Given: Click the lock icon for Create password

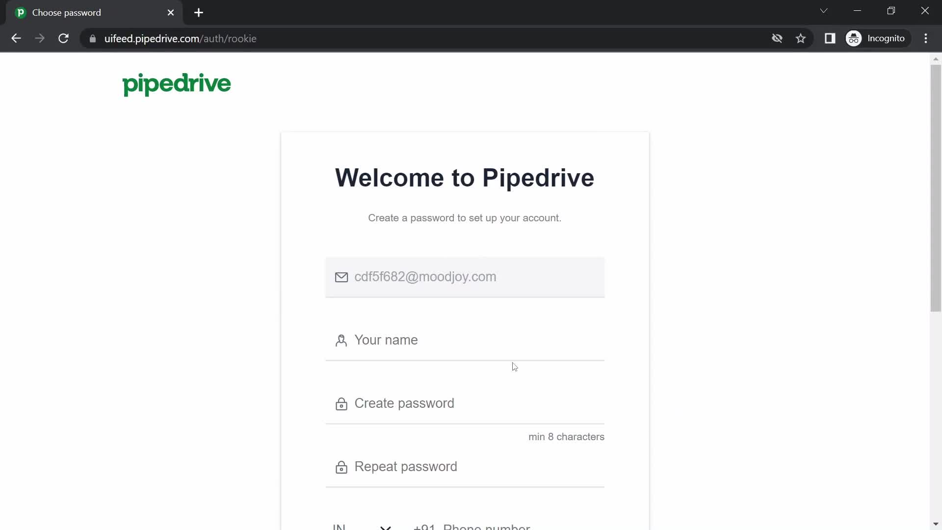Looking at the screenshot, I should pos(341,404).
